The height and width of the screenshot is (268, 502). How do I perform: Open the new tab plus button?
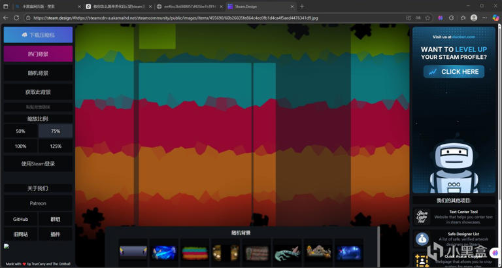(301, 6)
